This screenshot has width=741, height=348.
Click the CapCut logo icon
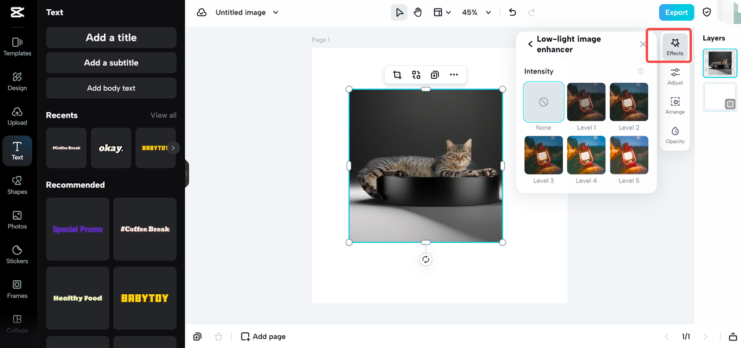(x=17, y=13)
